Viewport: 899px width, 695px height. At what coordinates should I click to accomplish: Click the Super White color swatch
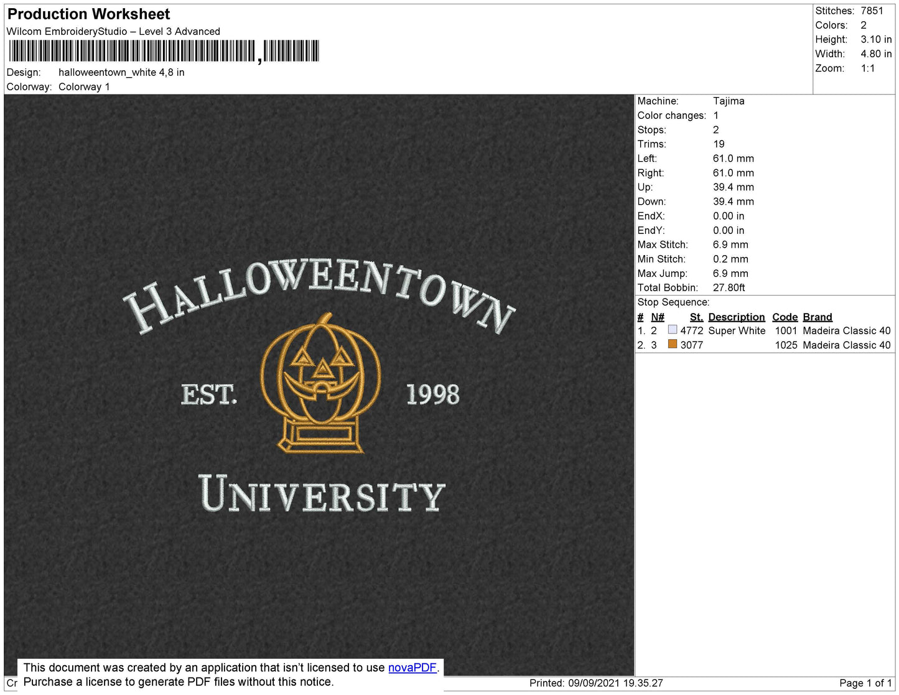[673, 330]
